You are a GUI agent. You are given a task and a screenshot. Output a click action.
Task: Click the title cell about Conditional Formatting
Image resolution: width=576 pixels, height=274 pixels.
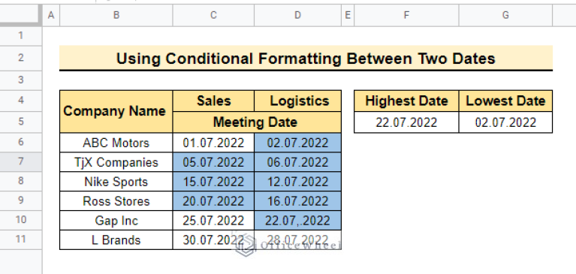[306, 58]
